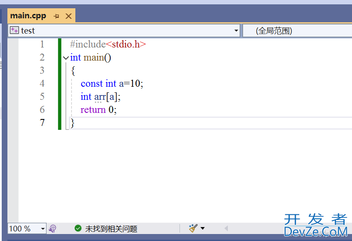Click the opening brace on line 3
The height and width of the screenshot is (241, 352).
tap(73, 71)
